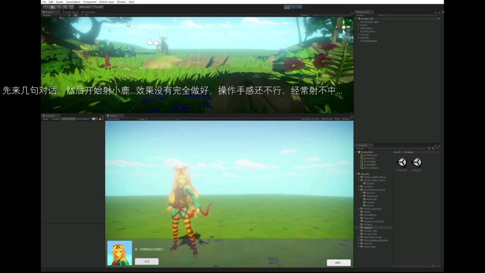Viewport: 485px width, 273px height.
Task: Select the Scenes folder in Assets
Action: (x=368, y=227)
